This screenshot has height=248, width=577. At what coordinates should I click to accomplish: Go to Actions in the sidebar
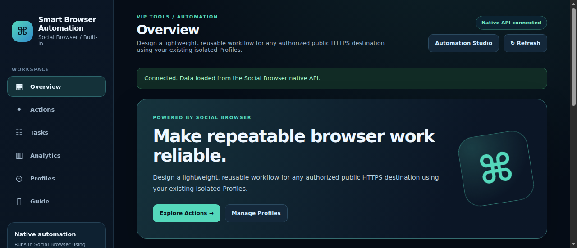pyautogui.click(x=56, y=109)
